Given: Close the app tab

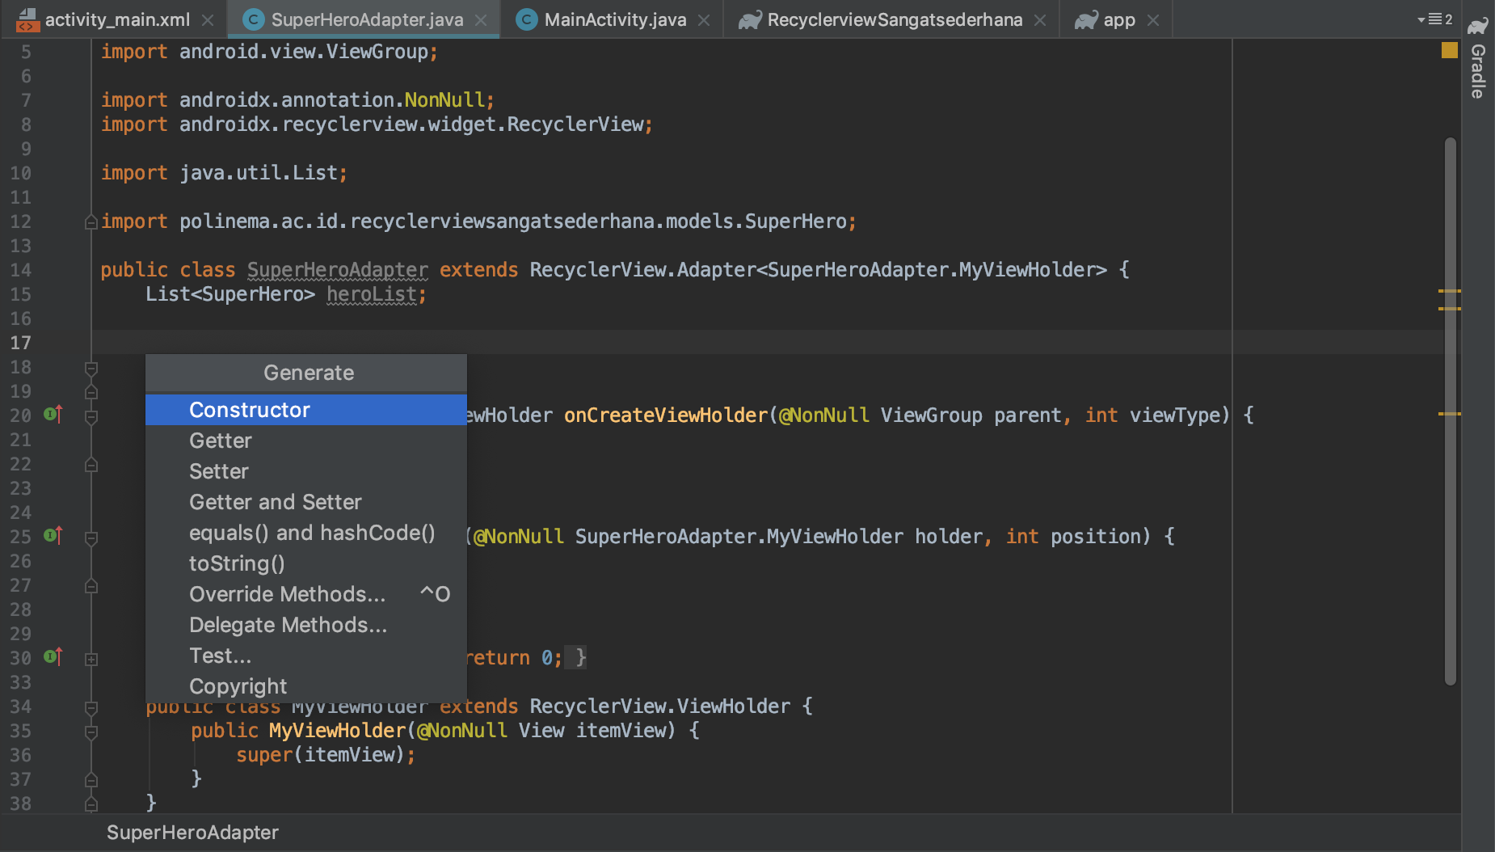Looking at the screenshot, I should [1153, 20].
